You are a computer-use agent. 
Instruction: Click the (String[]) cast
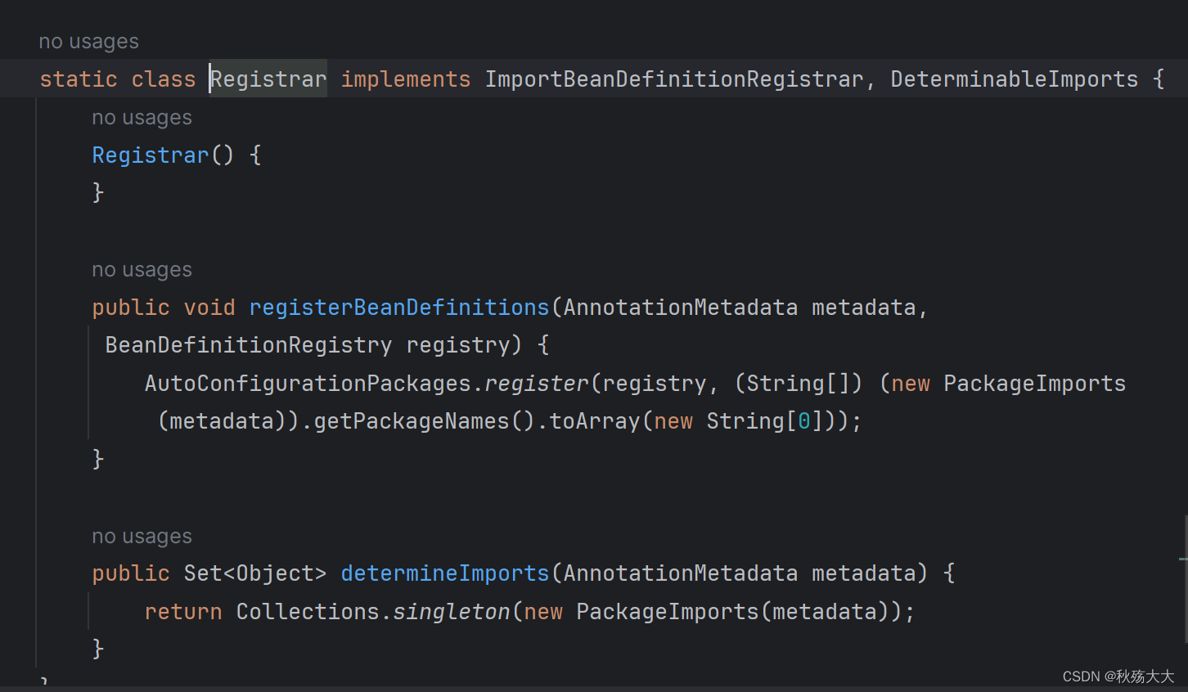click(799, 384)
